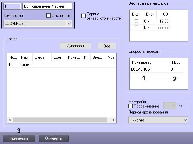Enable the Отключить checkbox
This screenshot has width=193, height=144.
48,16
